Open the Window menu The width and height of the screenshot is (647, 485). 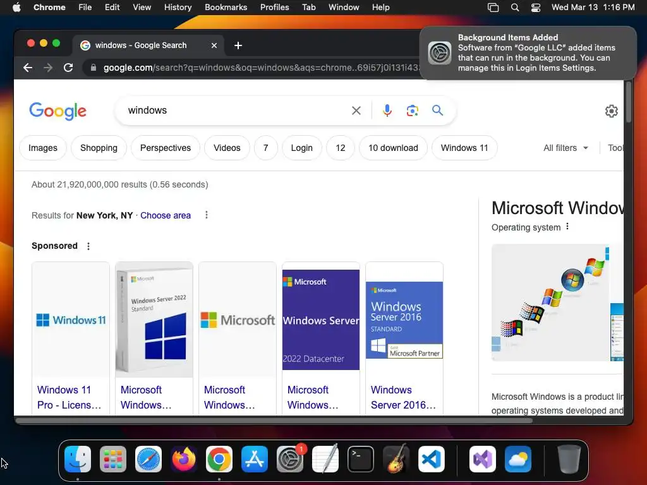(344, 8)
